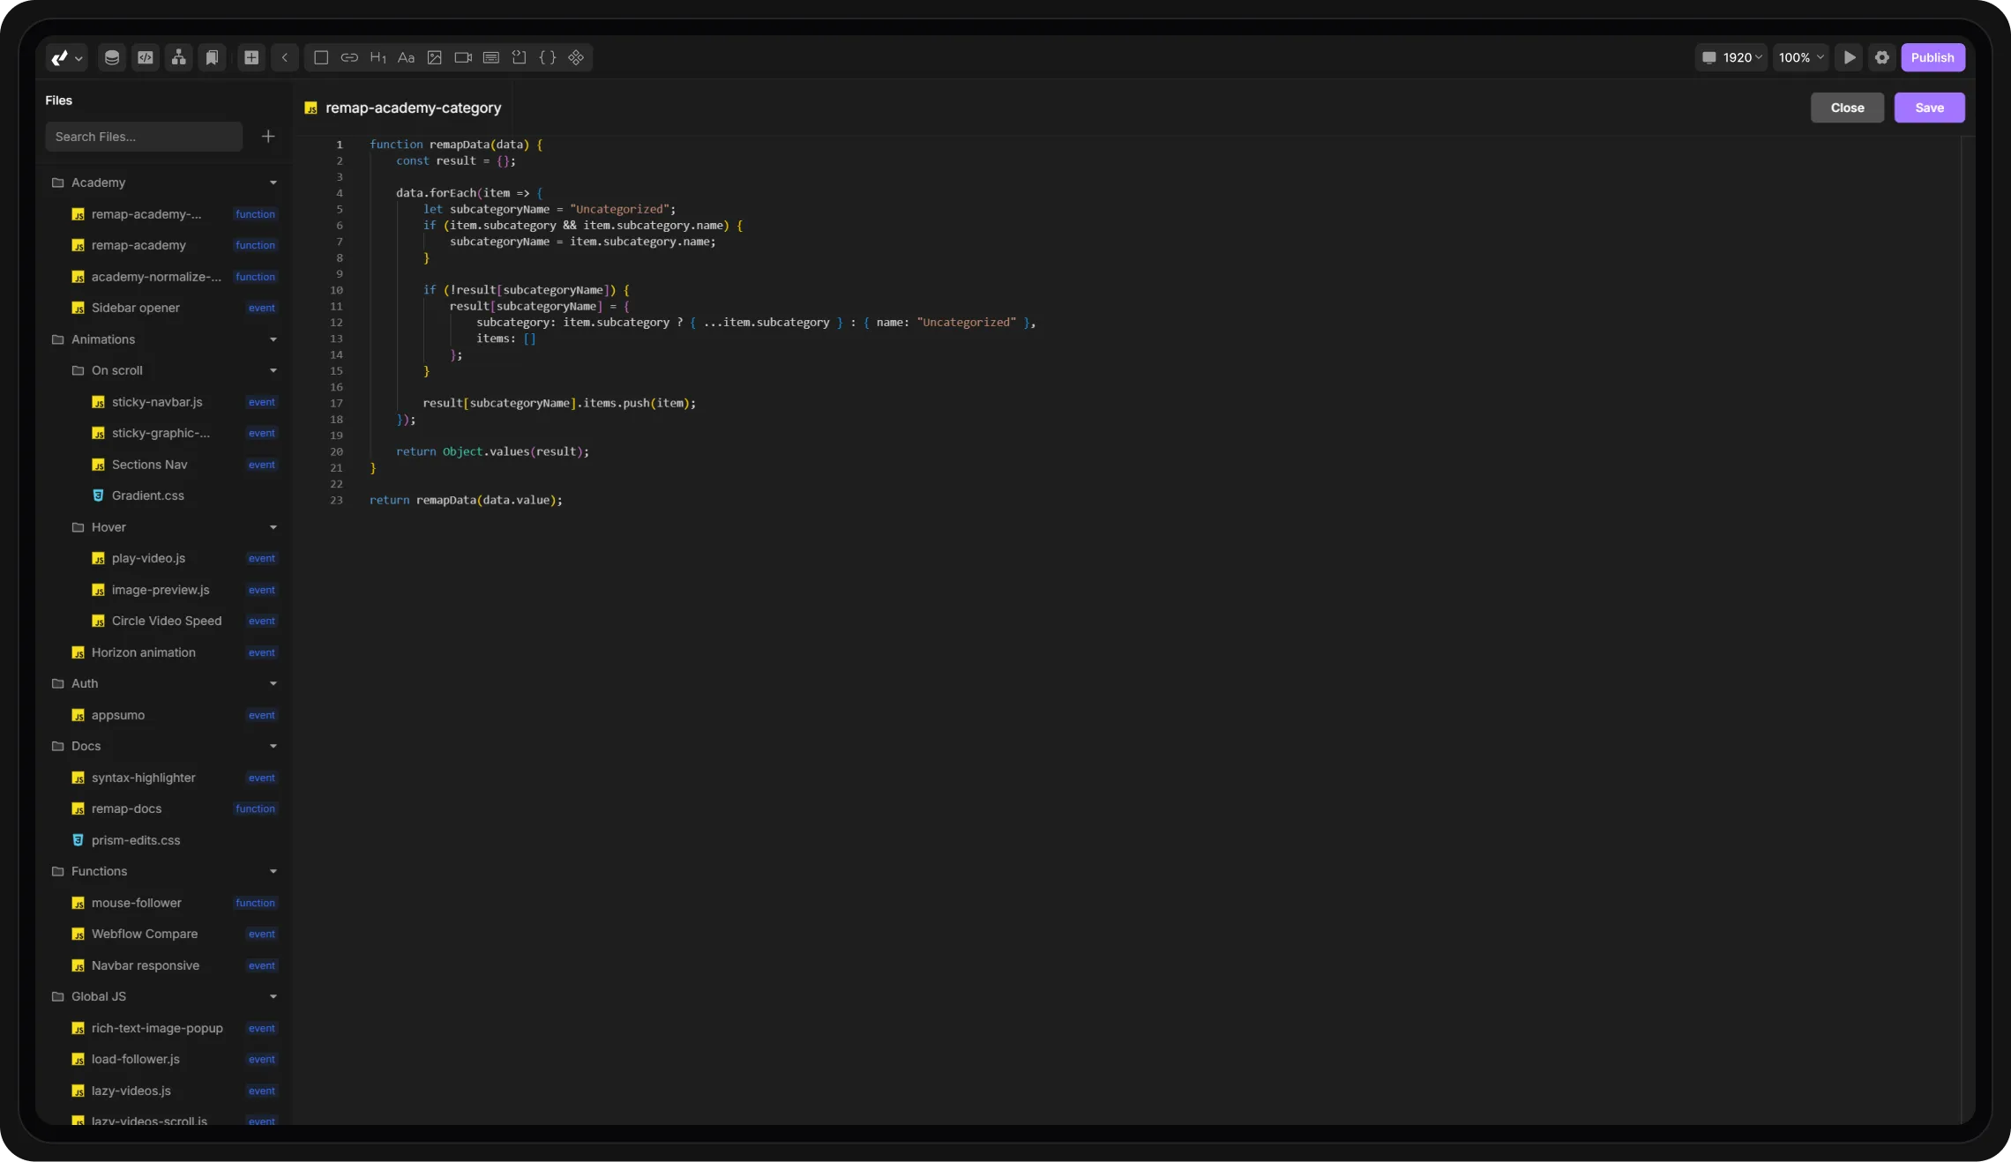Viewport: 2011px width, 1162px height.
Task: Open the 100% zoom dropdown
Action: (1800, 57)
